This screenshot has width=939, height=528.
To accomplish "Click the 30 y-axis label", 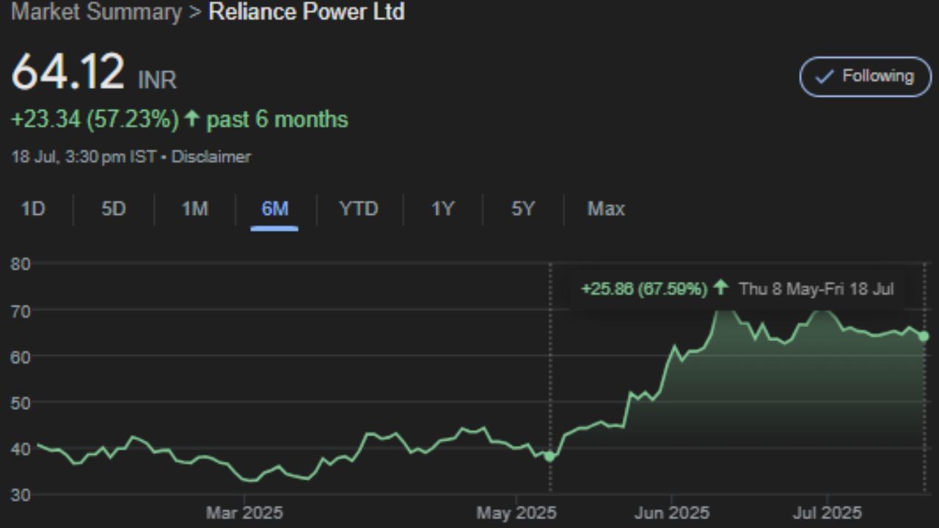I will [21, 495].
